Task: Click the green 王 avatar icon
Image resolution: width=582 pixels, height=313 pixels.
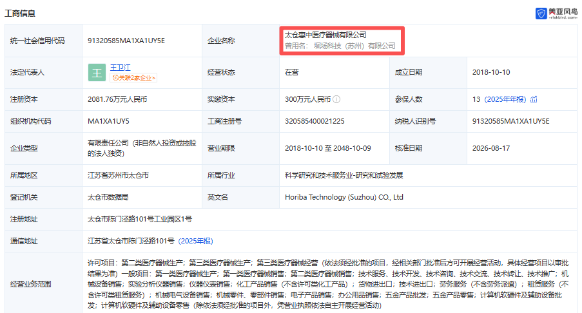Action: [97, 72]
